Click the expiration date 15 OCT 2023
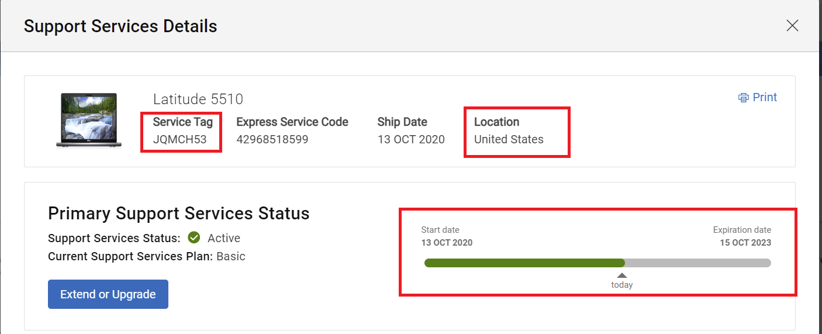 coord(745,243)
